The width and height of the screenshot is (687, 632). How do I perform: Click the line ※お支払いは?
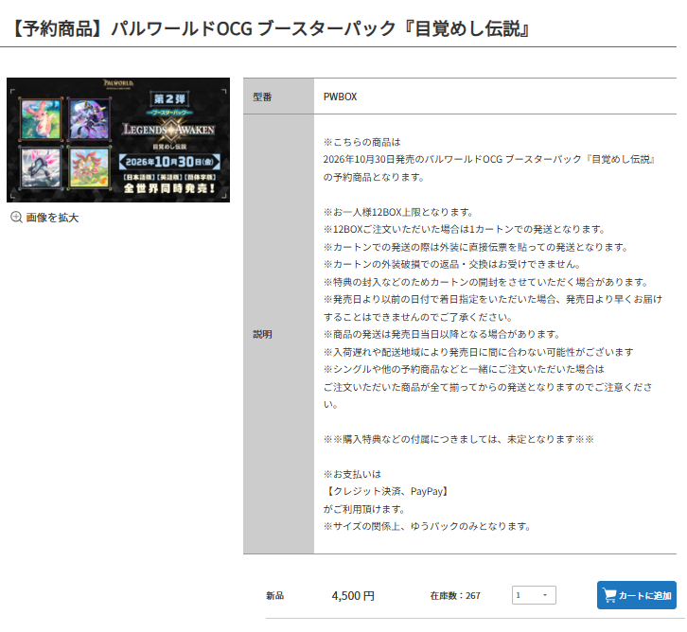(352, 474)
